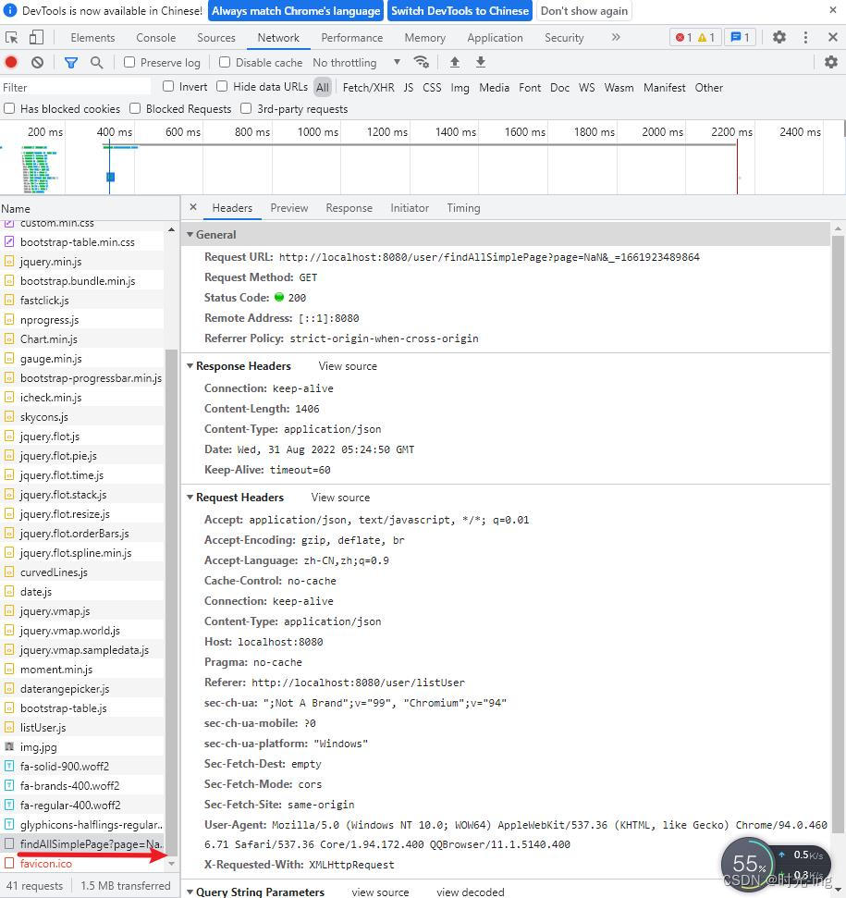The height and width of the screenshot is (898, 846).
Task: Expand the Query String Parameters section
Action: pos(190,892)
